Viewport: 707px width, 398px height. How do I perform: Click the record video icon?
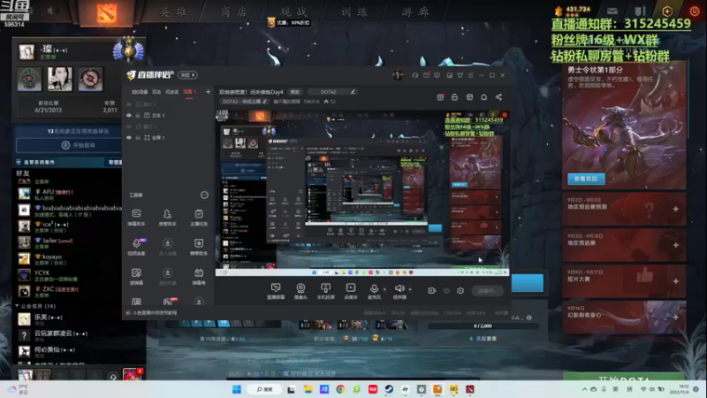(x=431, y=291)
